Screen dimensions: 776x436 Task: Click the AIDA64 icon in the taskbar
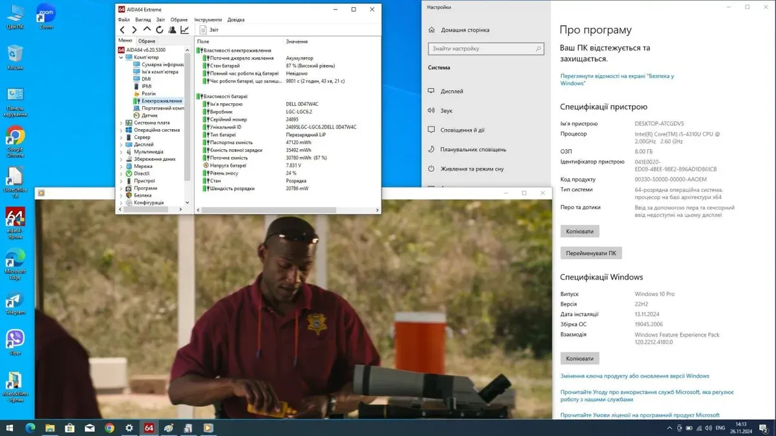tap(149, 428)
